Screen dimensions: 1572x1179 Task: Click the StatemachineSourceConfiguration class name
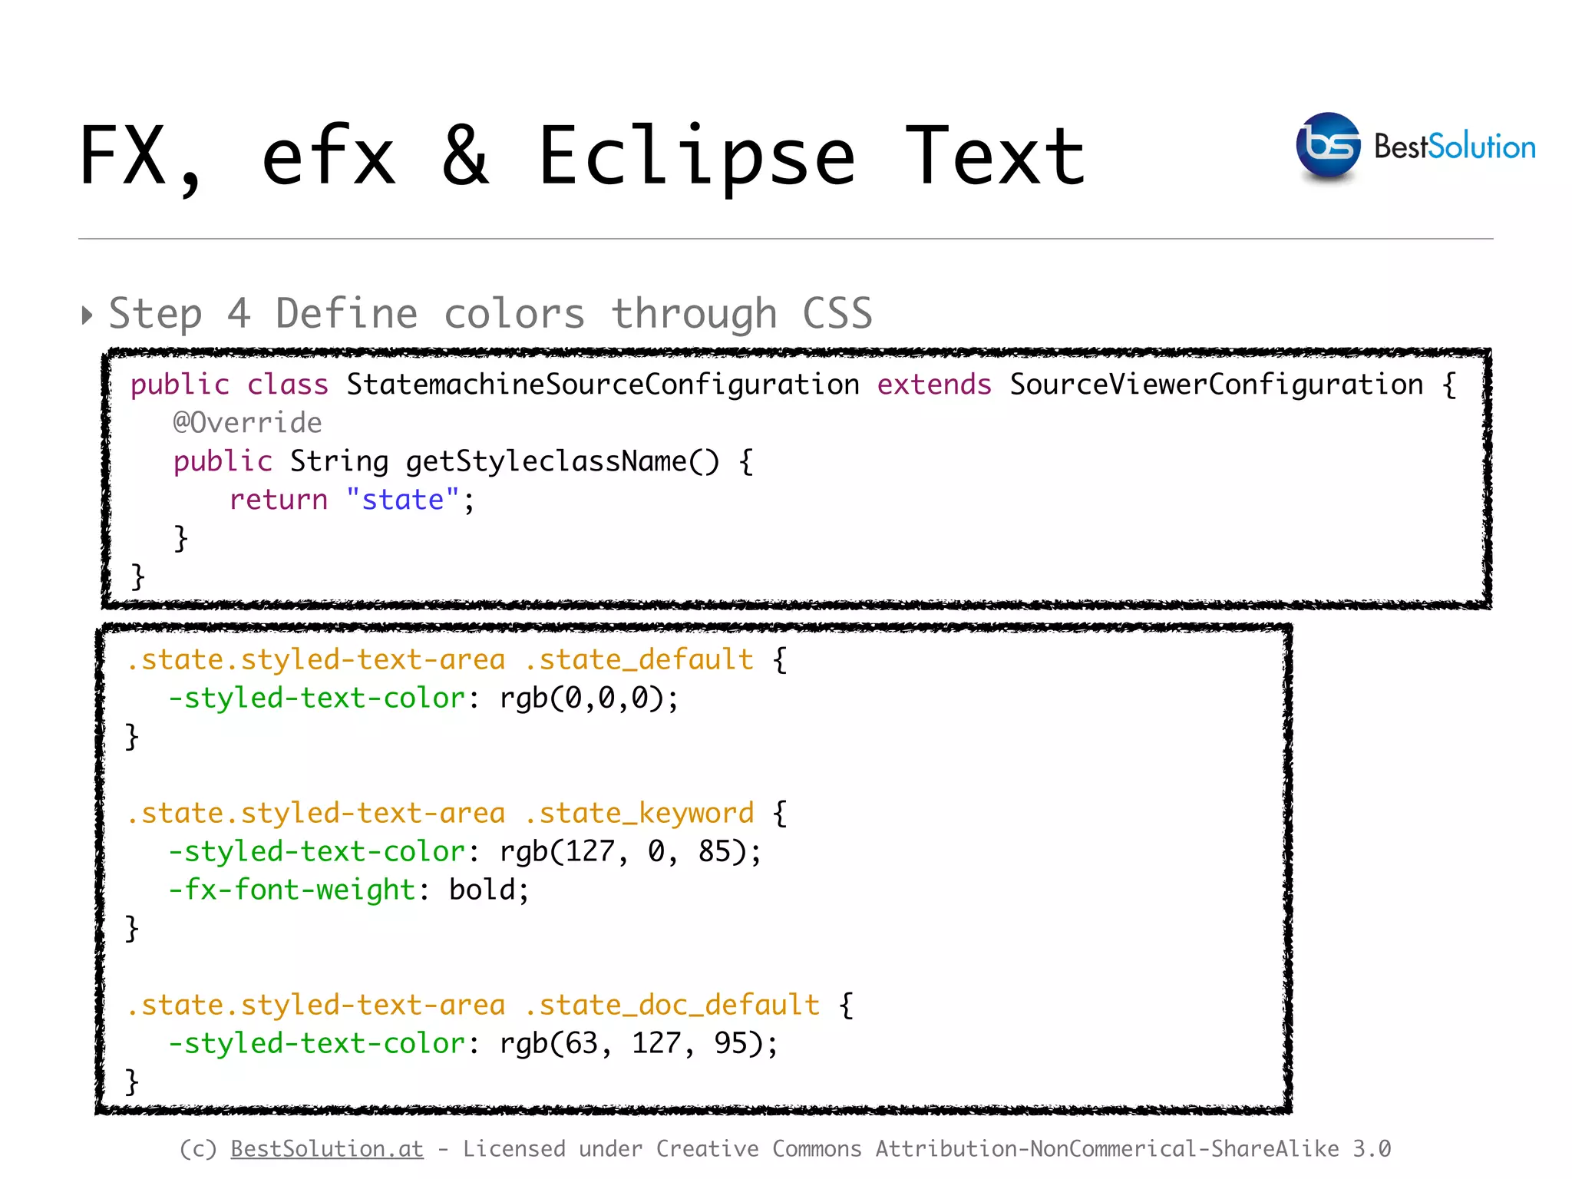pyautogui.click(x=603, y=385)
